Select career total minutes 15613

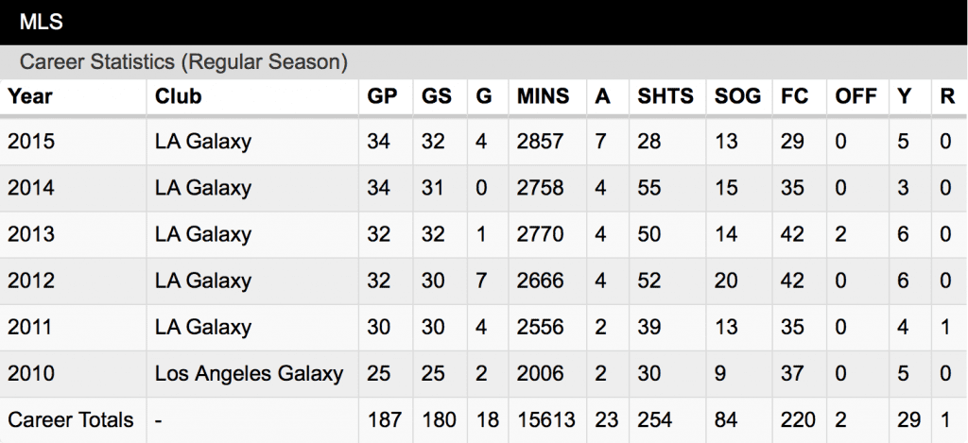pos(546,420)
